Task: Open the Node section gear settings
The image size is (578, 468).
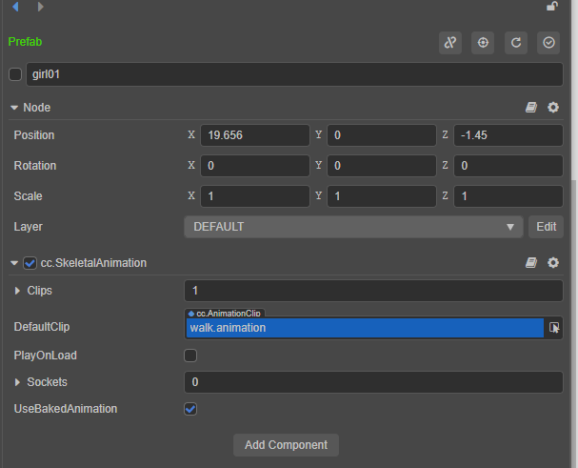Action: click(553, 108)
